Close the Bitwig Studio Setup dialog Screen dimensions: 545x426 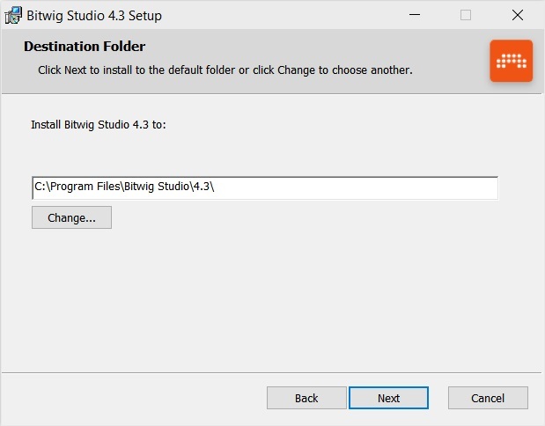(518, 15)
